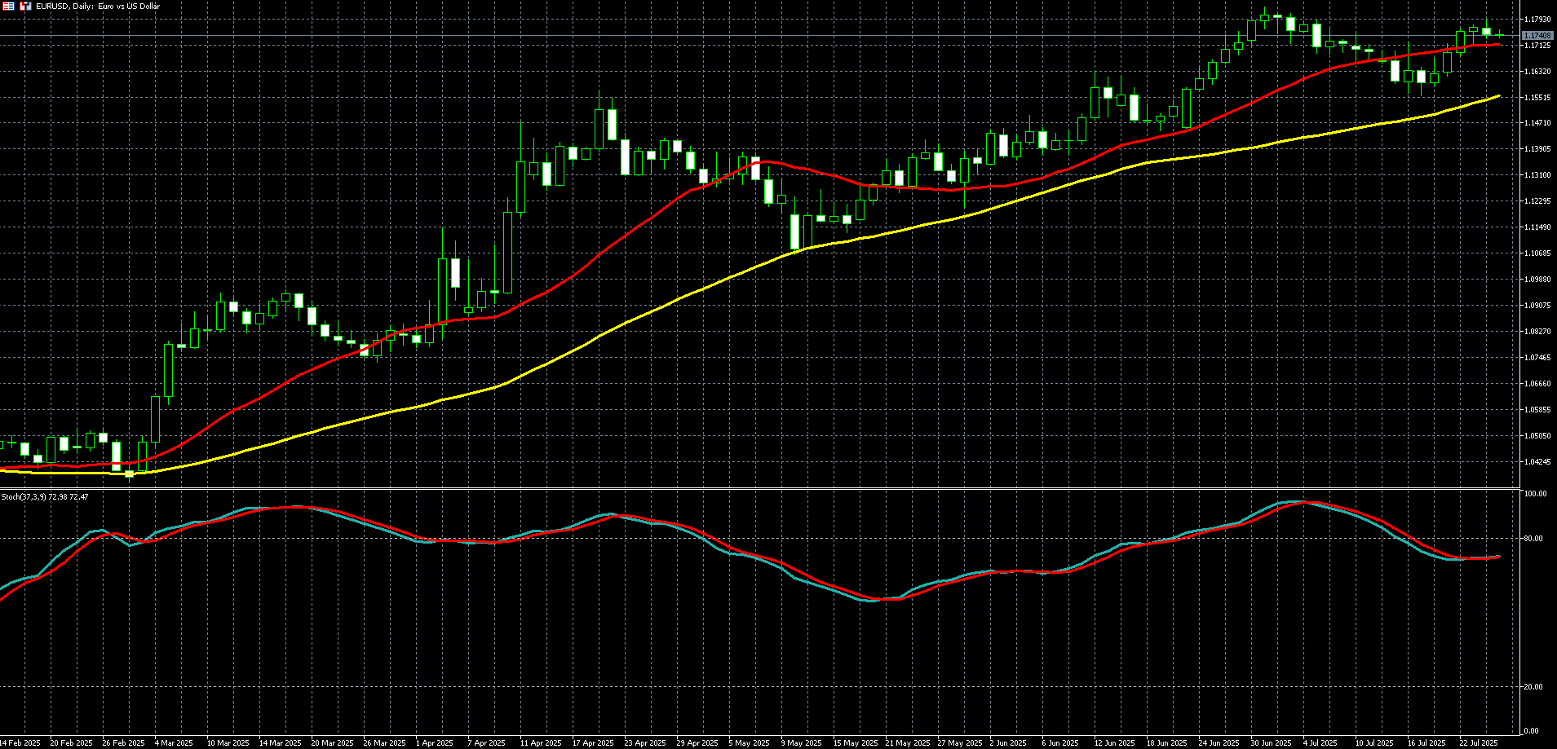1557x749 pixels.
Task: Click the 2 Jun 2025 date label
Action: (x=1008, y=743)
